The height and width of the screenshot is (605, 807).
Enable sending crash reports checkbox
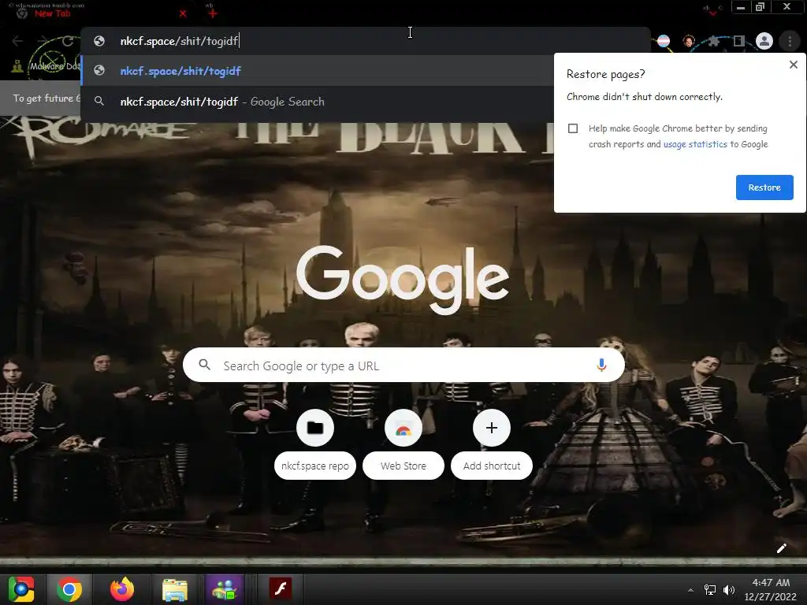[573, 128]
